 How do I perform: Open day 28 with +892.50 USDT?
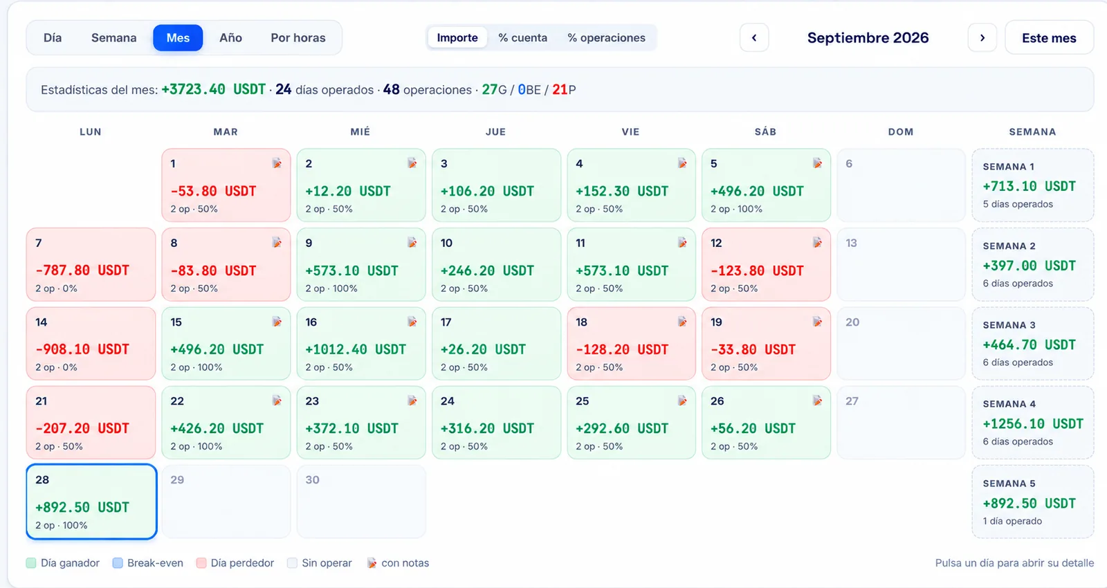(91, 502)
